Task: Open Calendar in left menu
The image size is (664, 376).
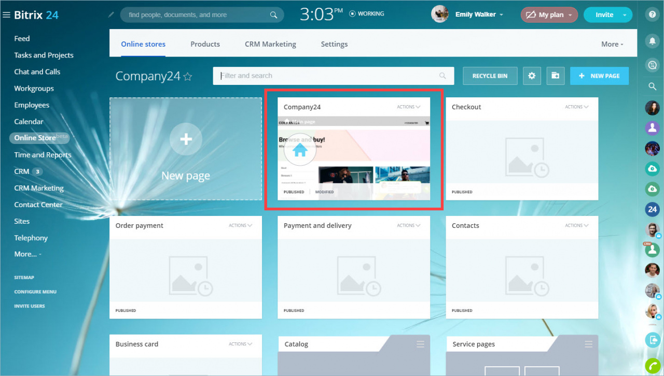Action: 29,121
